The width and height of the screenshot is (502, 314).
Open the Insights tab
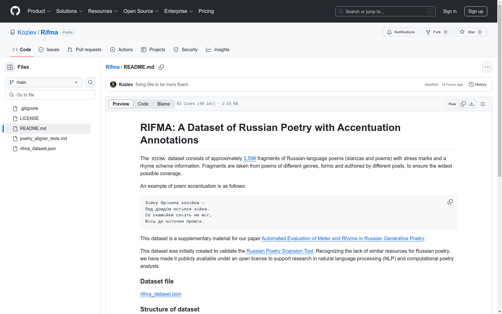[217, 50]
